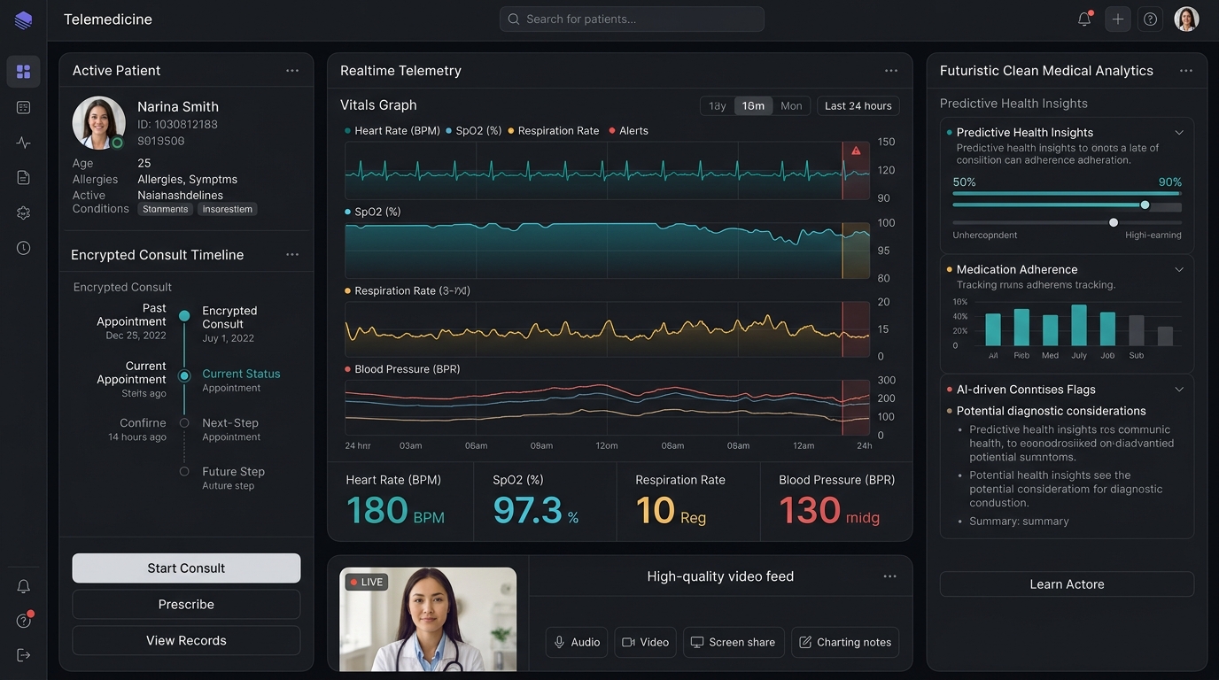Click the Unhercopndent to High-earning slider handle

tap(1114, 222)
